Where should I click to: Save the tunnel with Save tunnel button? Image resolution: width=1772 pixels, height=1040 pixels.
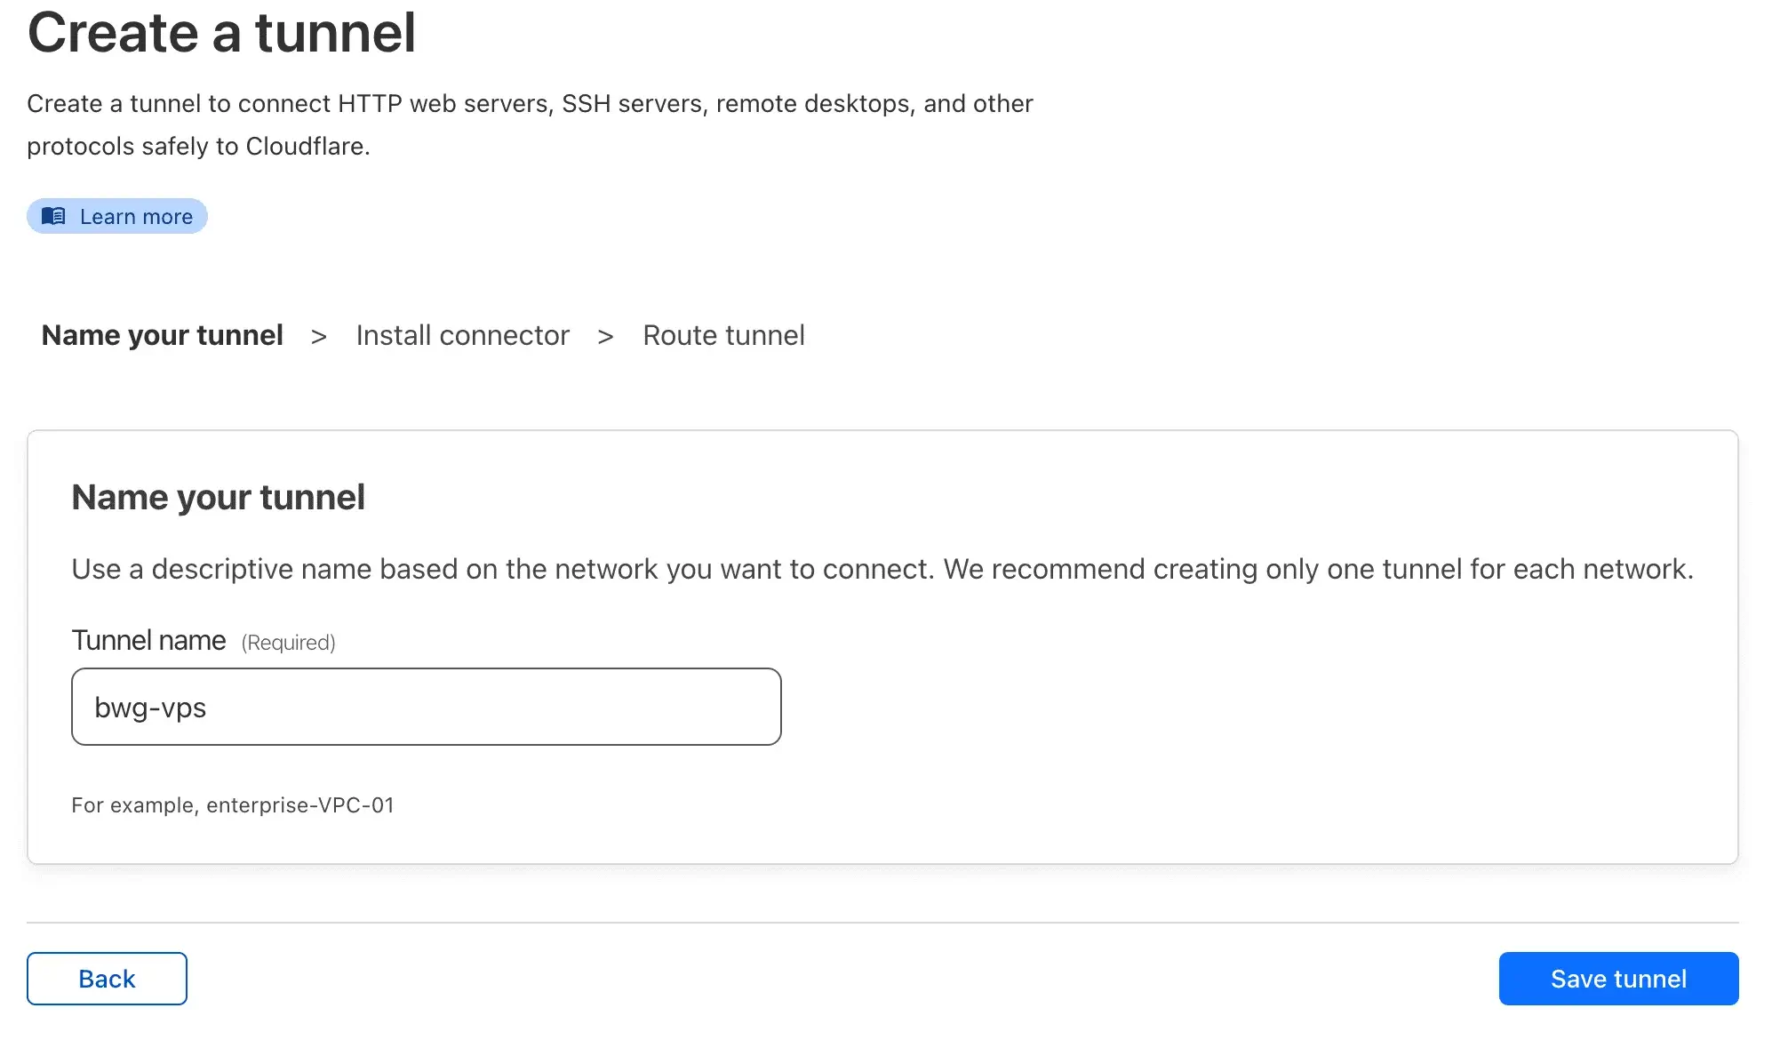click(x=1618, y=979)
